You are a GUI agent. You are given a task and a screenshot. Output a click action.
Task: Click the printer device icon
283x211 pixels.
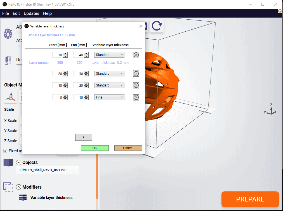(9, 60)
